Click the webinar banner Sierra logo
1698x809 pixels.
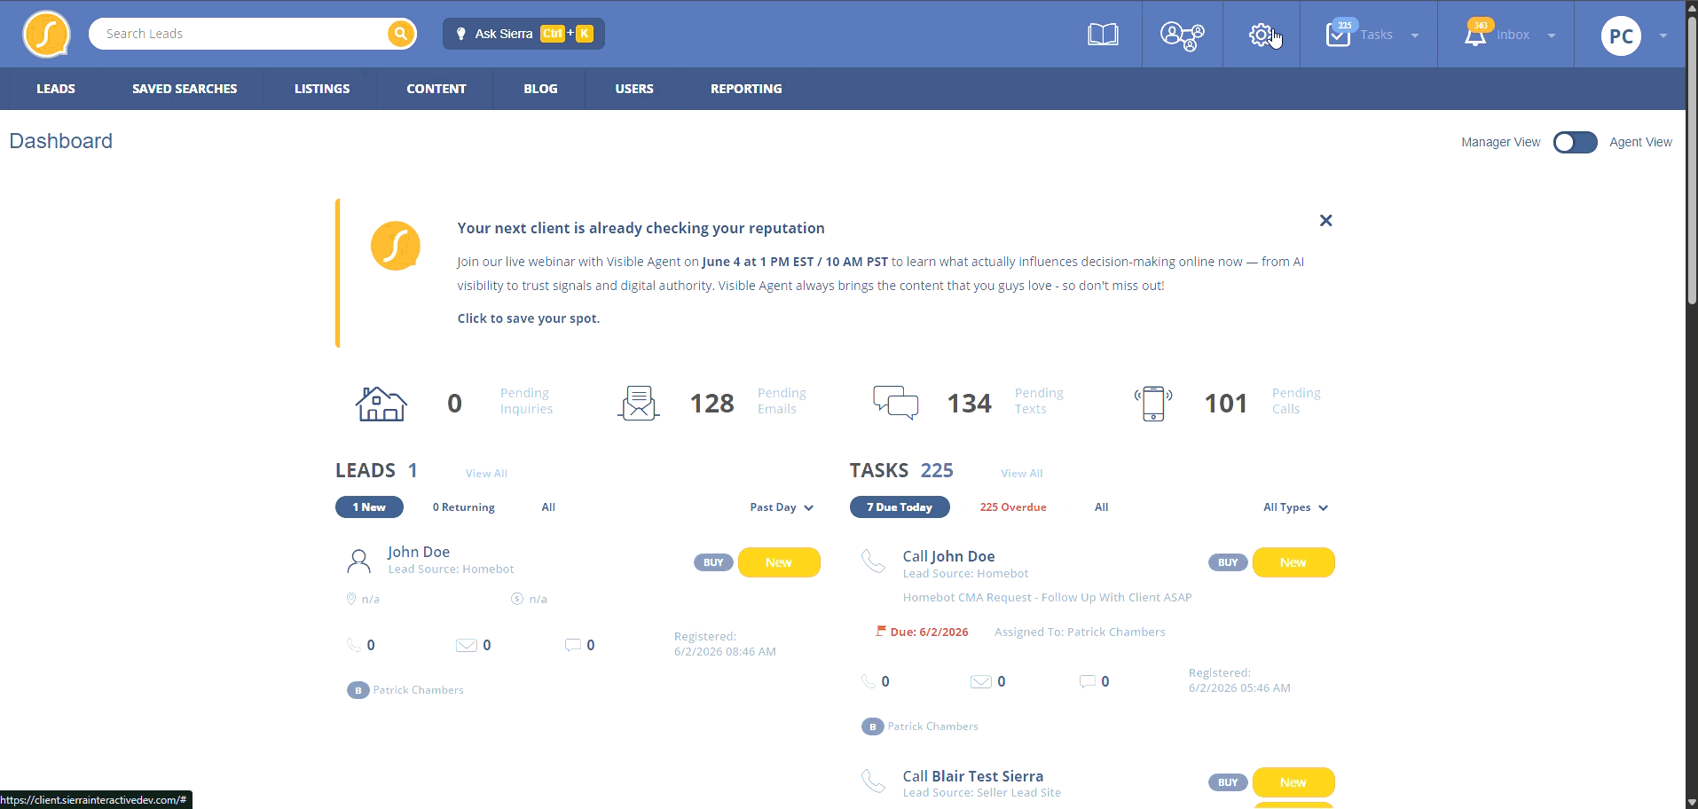[x=396, y=246]
